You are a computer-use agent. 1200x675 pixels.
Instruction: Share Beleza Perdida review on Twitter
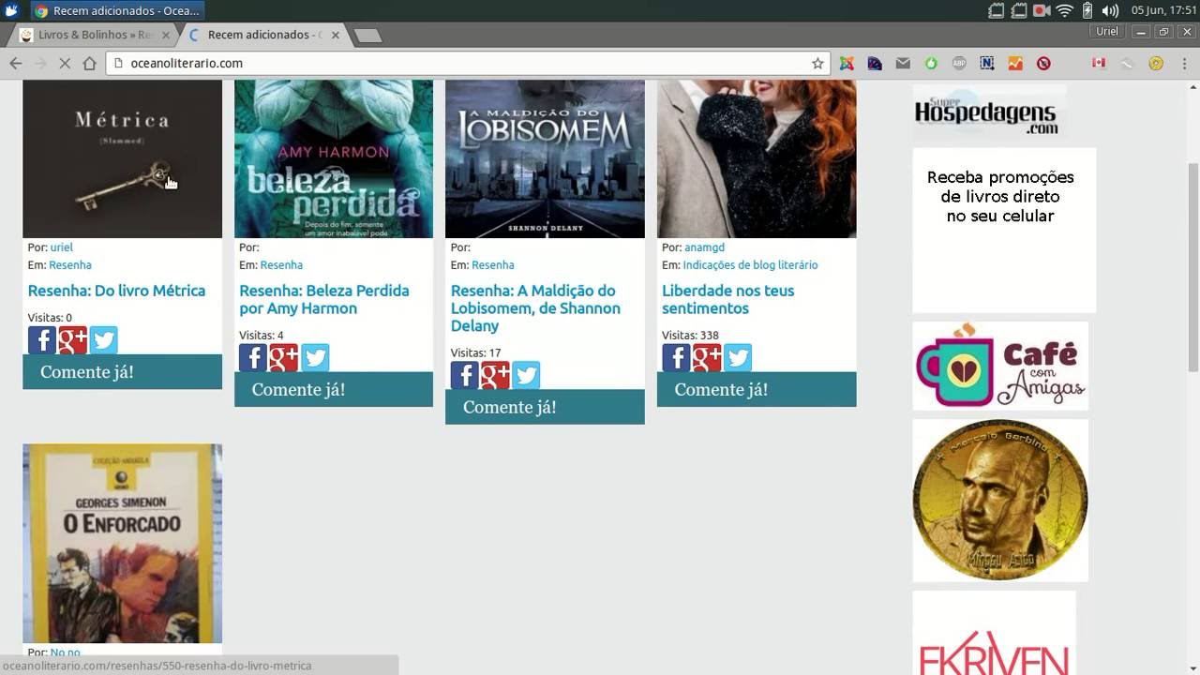pos(315,357)
